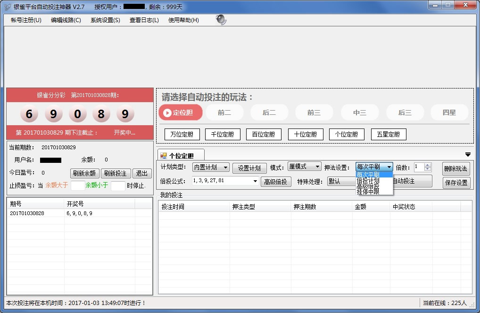
Task: Click the 余额大于 input field
Action: 77,185
